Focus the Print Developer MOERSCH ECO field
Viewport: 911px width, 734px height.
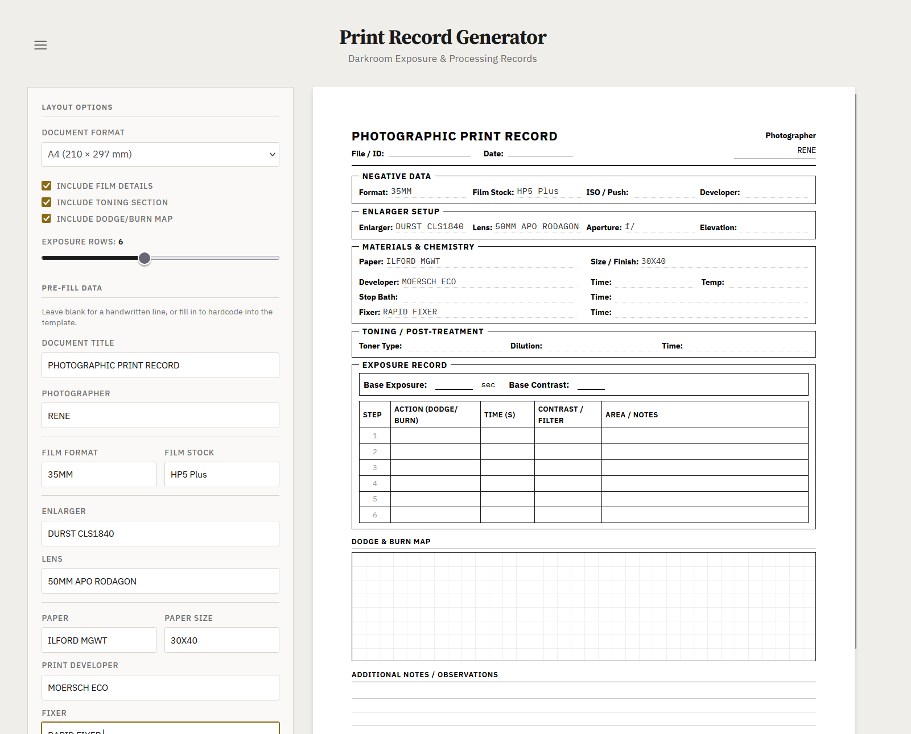(x=160, y=688)
